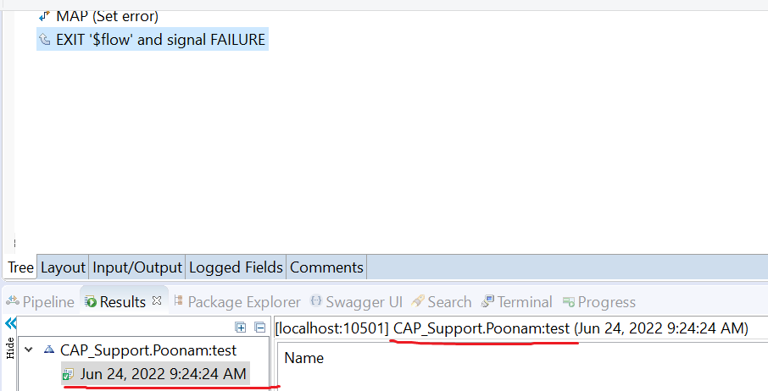Select EXIT '$flow' and signal FAILURE step
The image size is (768, 391).
153,40
